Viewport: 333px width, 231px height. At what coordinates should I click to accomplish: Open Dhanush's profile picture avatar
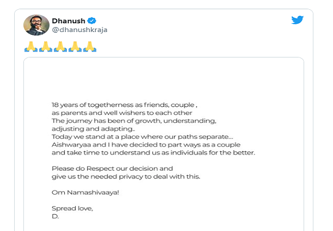(x=36, y=25)
